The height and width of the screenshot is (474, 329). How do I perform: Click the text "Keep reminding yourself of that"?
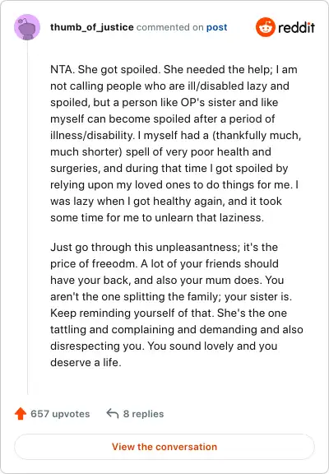pyautogui.click(x=132, y=313)
